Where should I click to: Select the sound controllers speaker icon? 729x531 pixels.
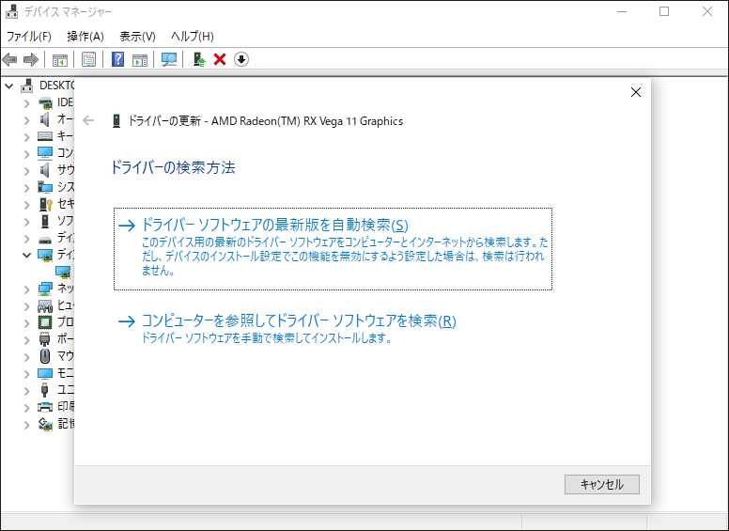tap(45, 170)
